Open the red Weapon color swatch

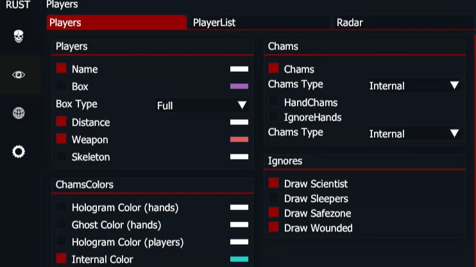tap(239, 140)
